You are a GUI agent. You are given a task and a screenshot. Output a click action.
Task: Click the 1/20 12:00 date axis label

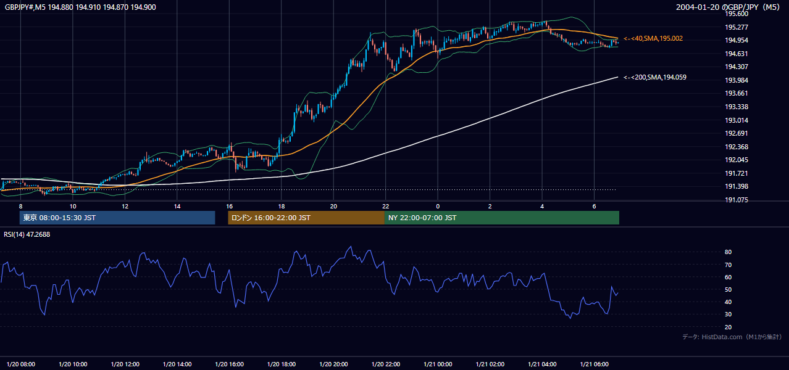click(125, 364)
